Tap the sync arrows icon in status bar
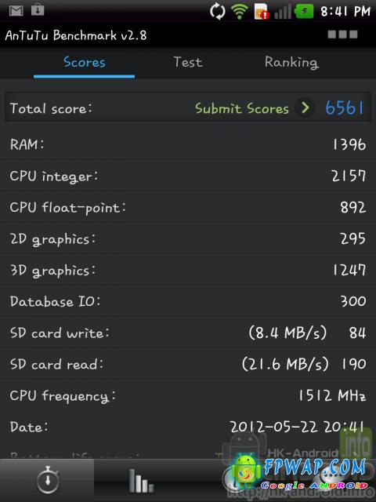Image resolution: width=376 pixels, height=502 pixels. point(217,12)
